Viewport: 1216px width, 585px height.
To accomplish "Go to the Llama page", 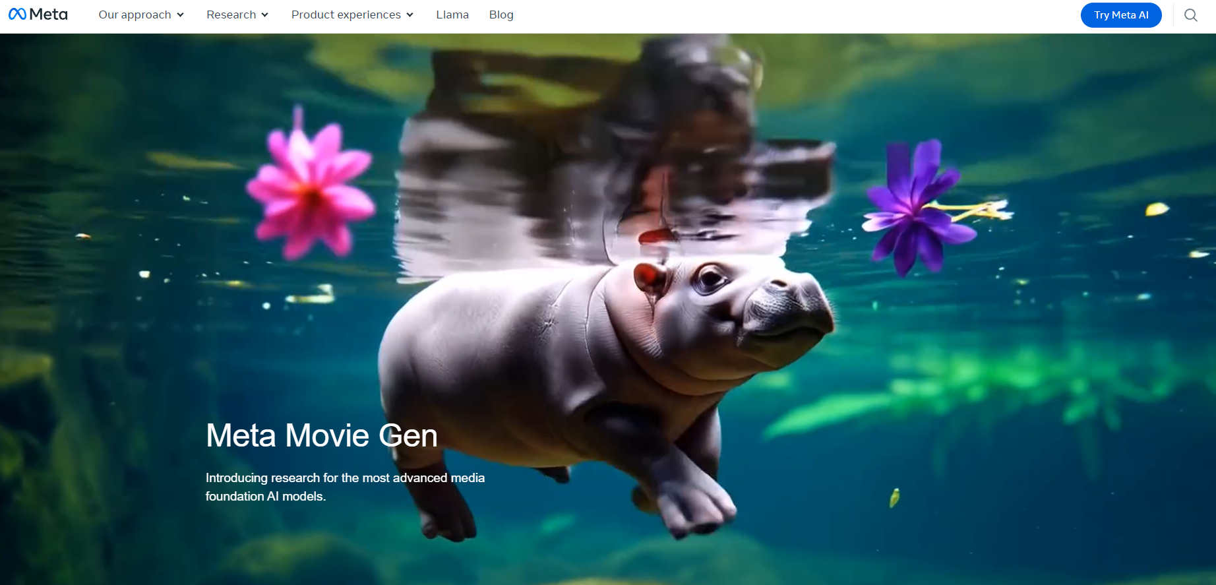I will pos(452,15).
